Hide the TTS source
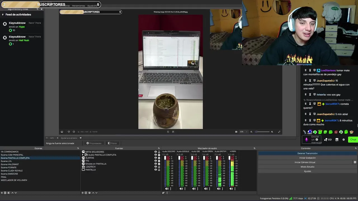This screenshot has height=201, width=358. [x=156, y=161]
